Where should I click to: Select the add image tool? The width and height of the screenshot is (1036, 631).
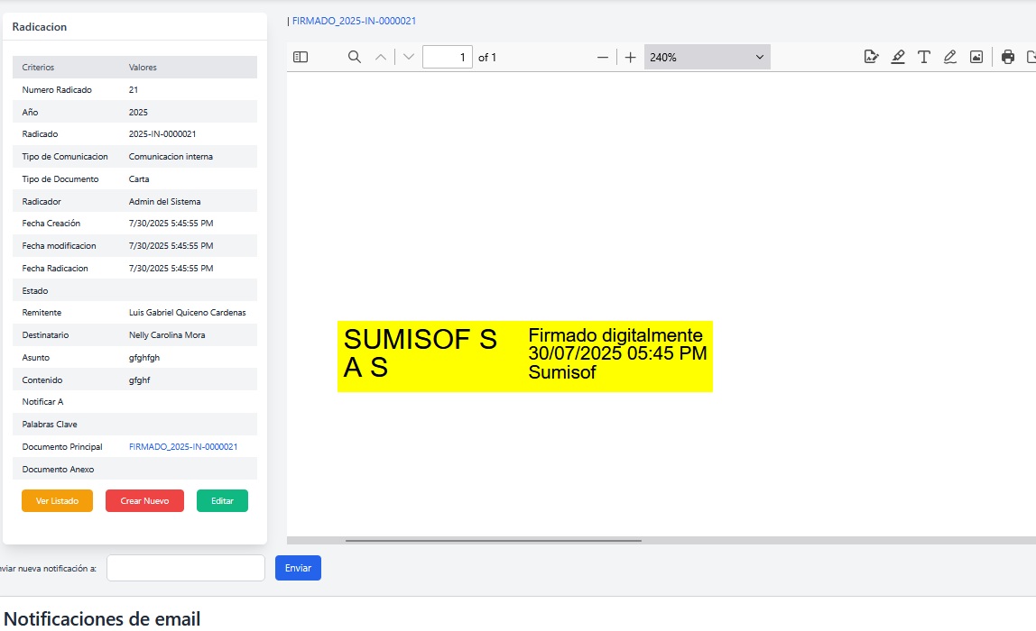[x=976, y=57]
